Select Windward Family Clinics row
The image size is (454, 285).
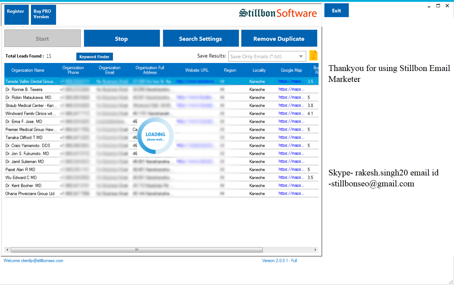161,114
